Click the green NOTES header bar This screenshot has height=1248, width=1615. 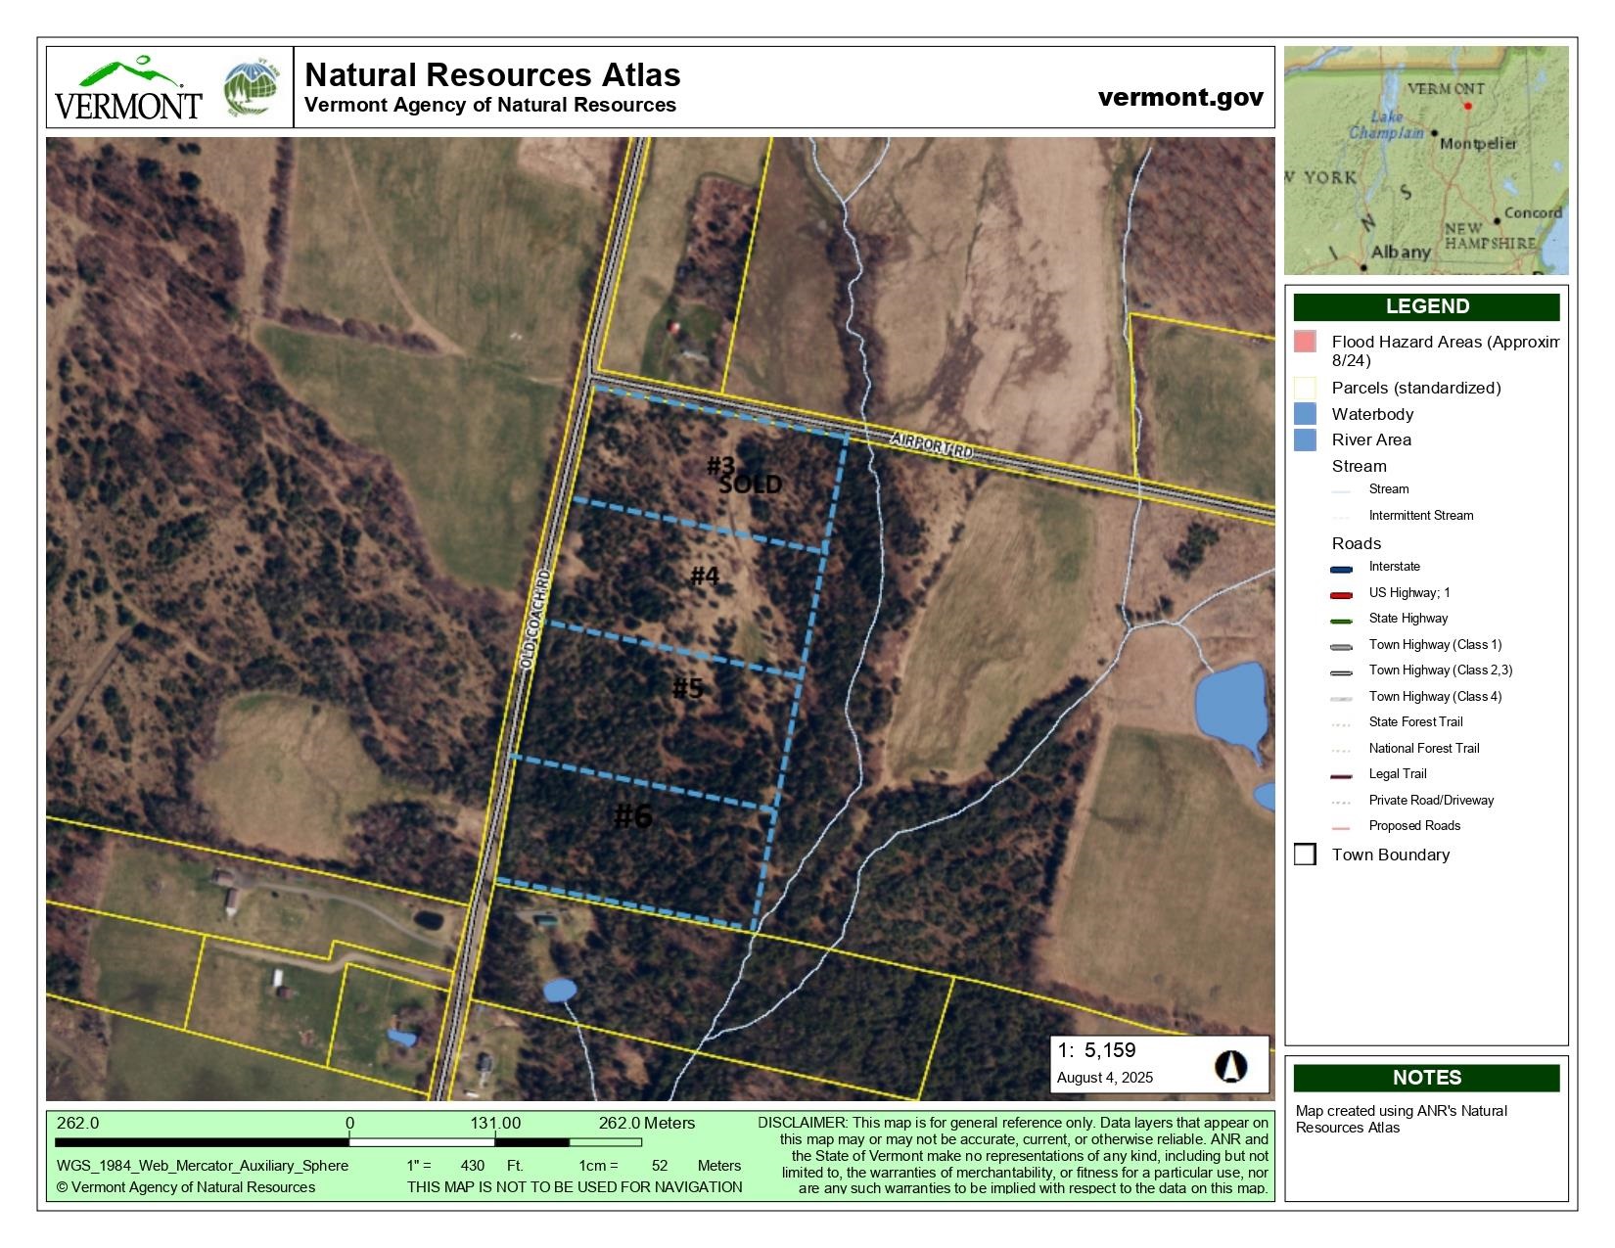click(x=1426, y=1078)
